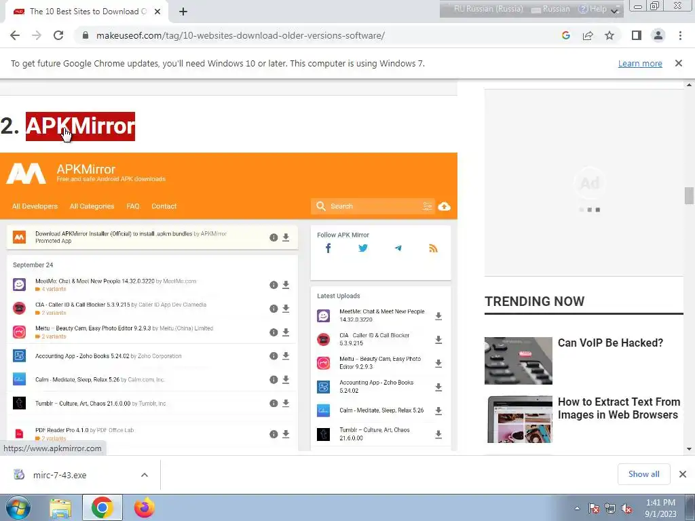Click the VoIP phone thumbnail
The image size is (695, 521).
coord(518,361)
